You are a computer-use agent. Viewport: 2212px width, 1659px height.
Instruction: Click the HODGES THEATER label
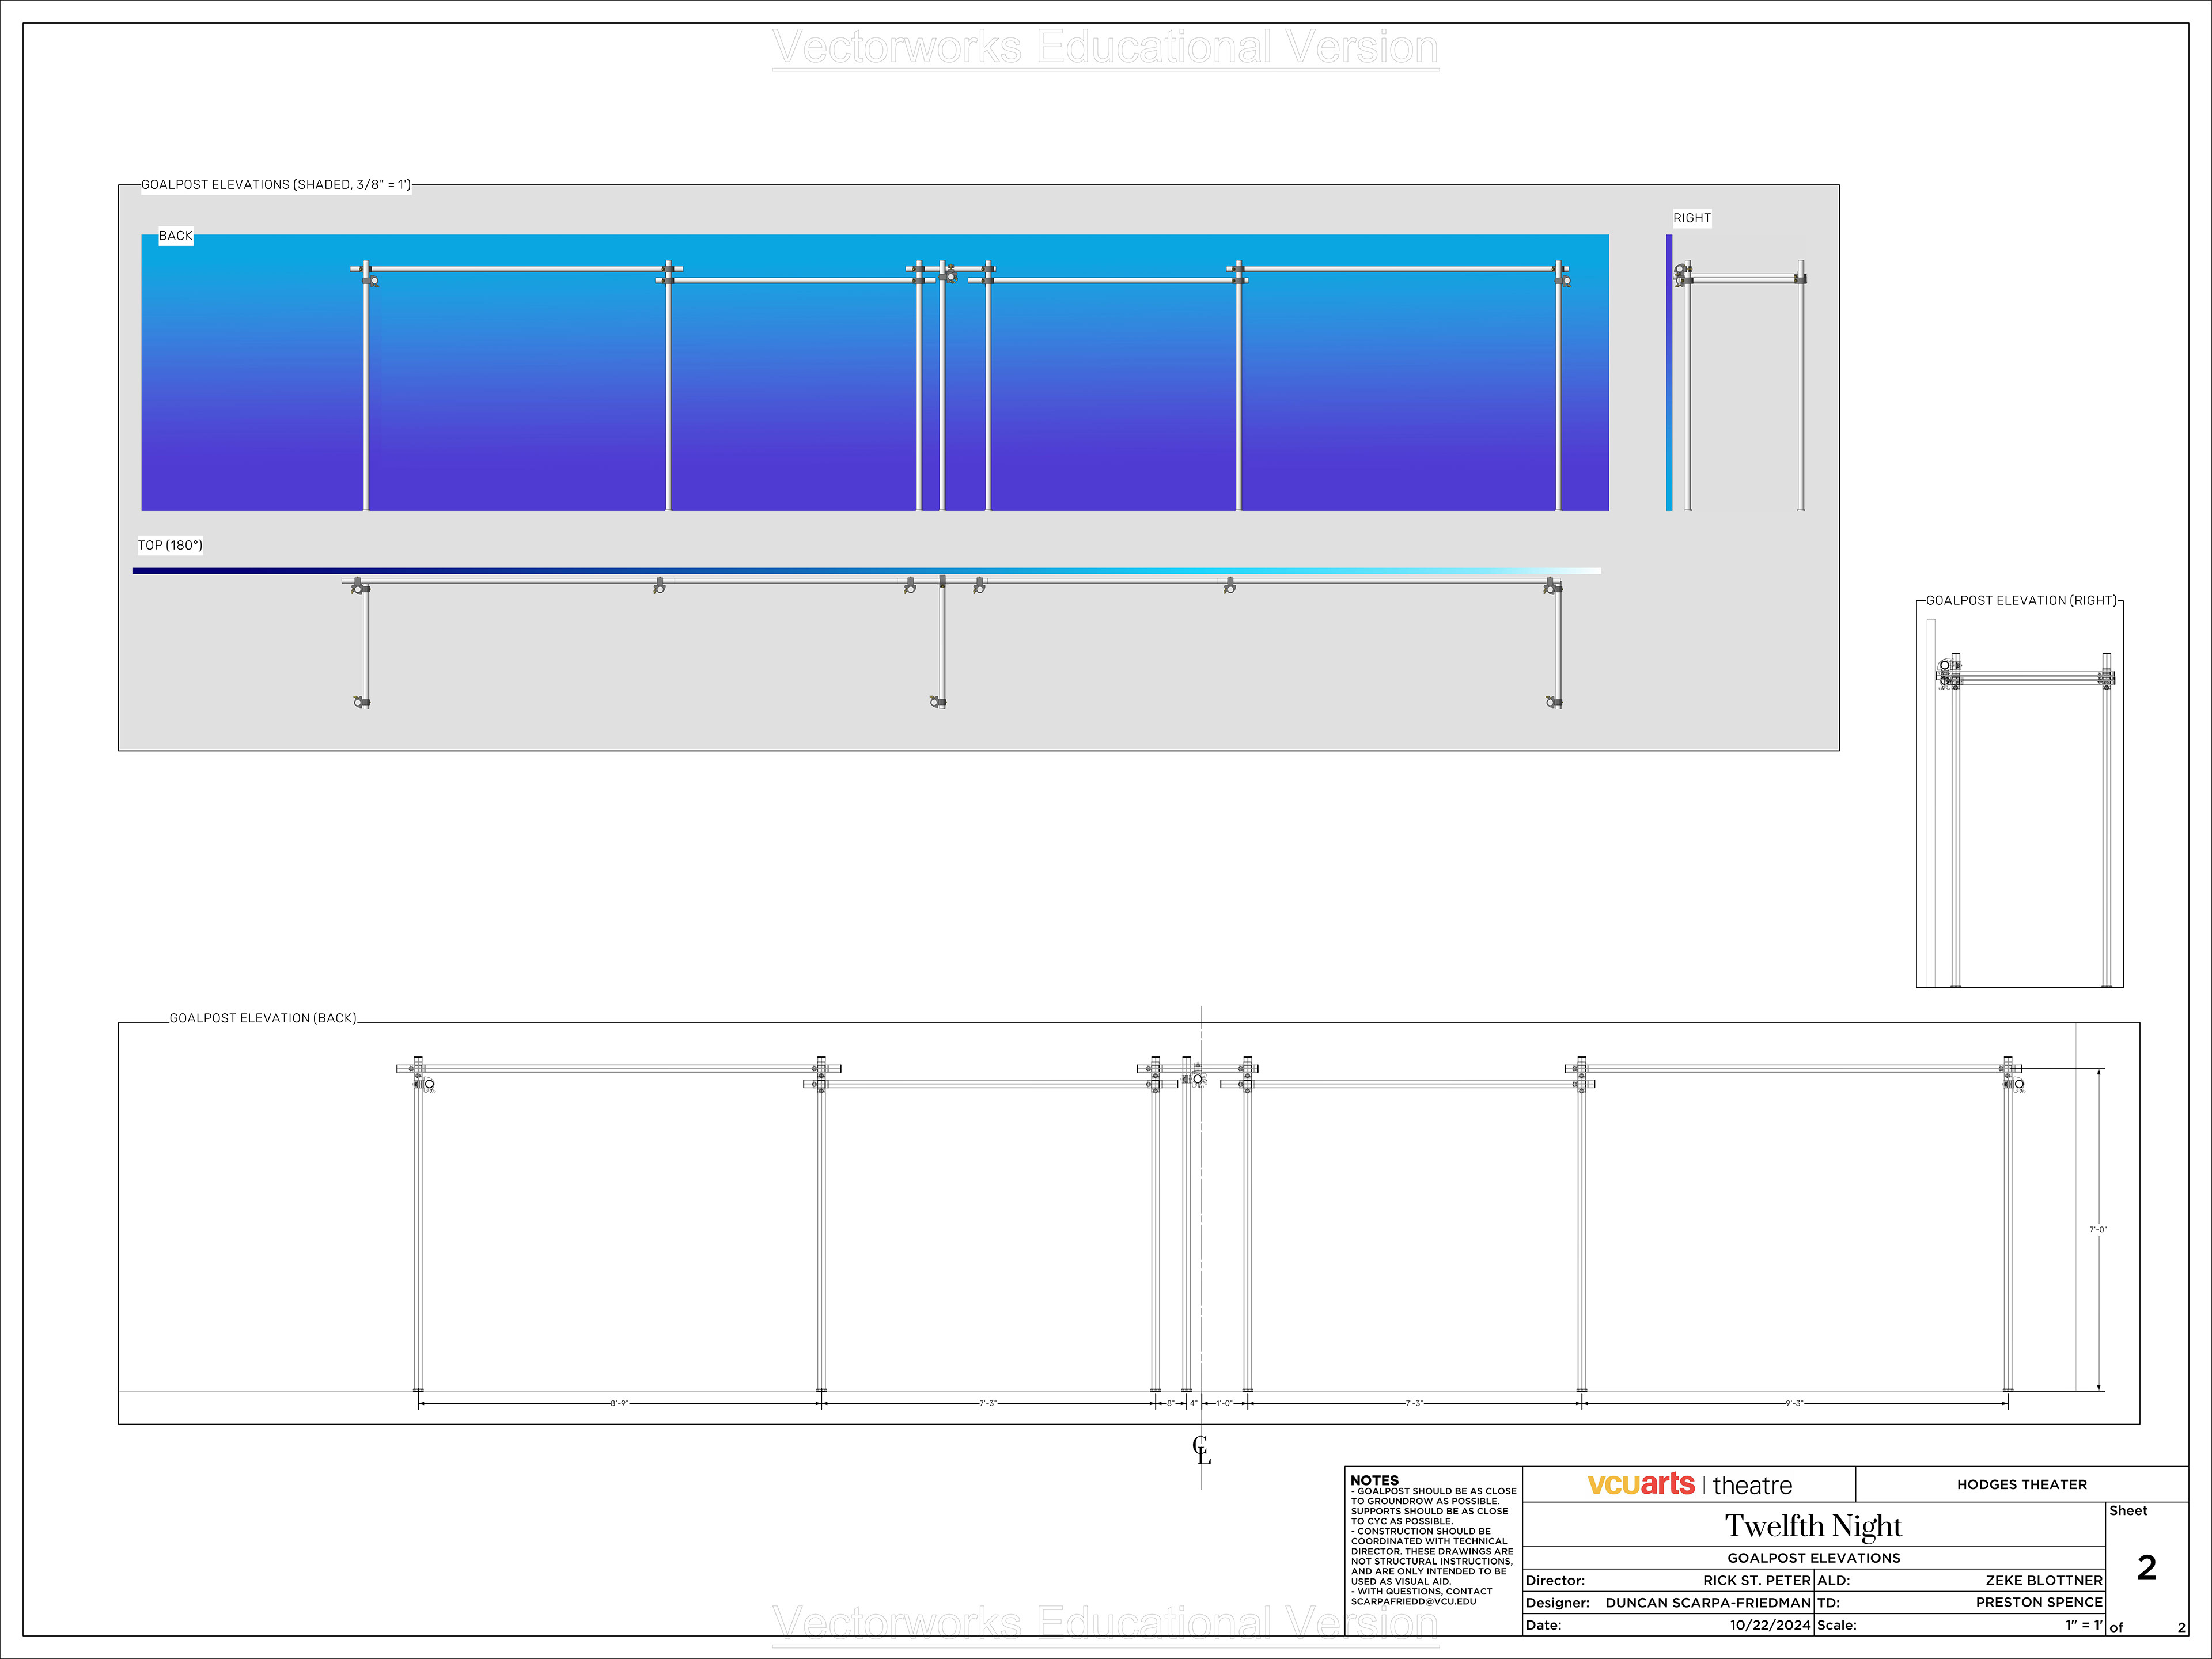point(2021,1485)
